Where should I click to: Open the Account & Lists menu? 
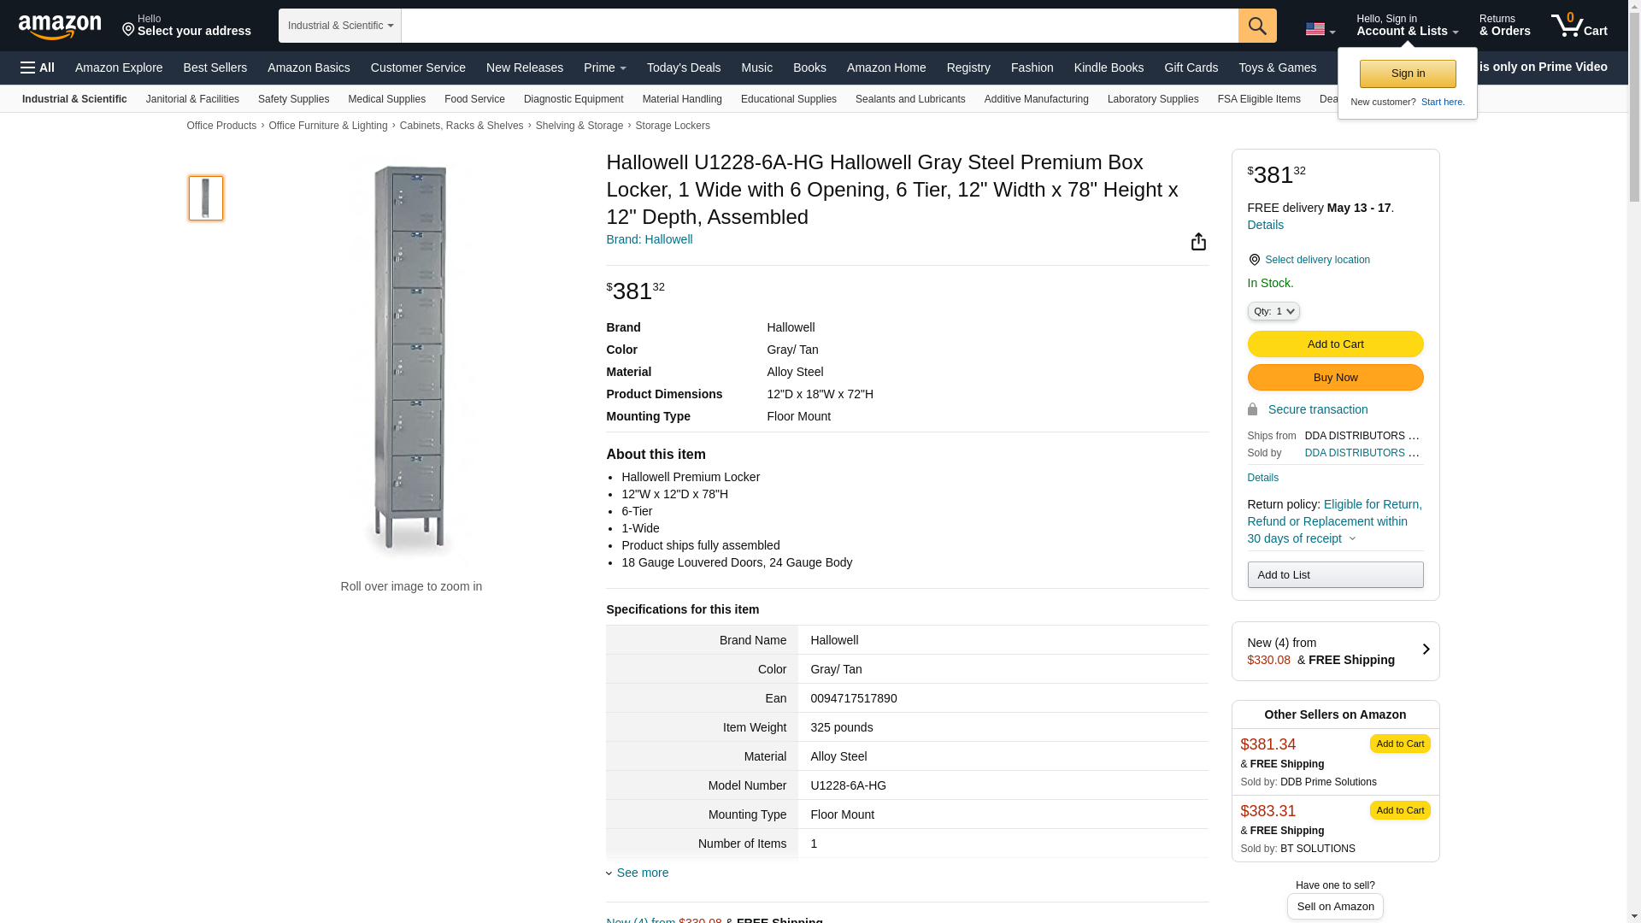click(x=1407, y=26)
